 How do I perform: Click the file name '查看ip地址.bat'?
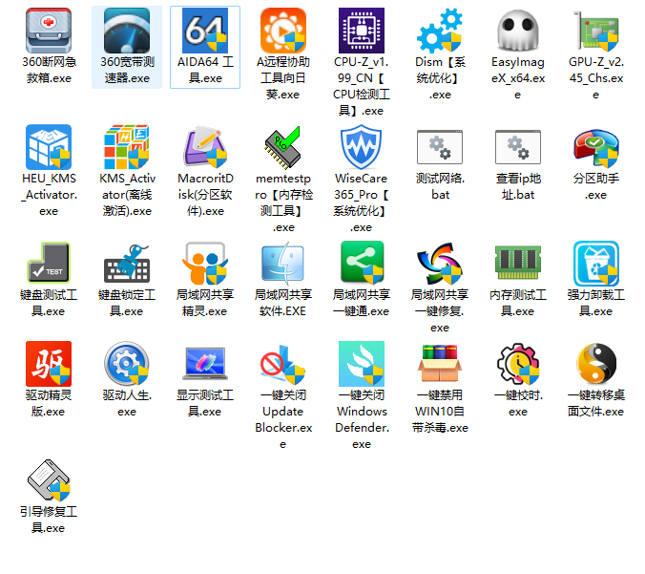tap(517, 186)
